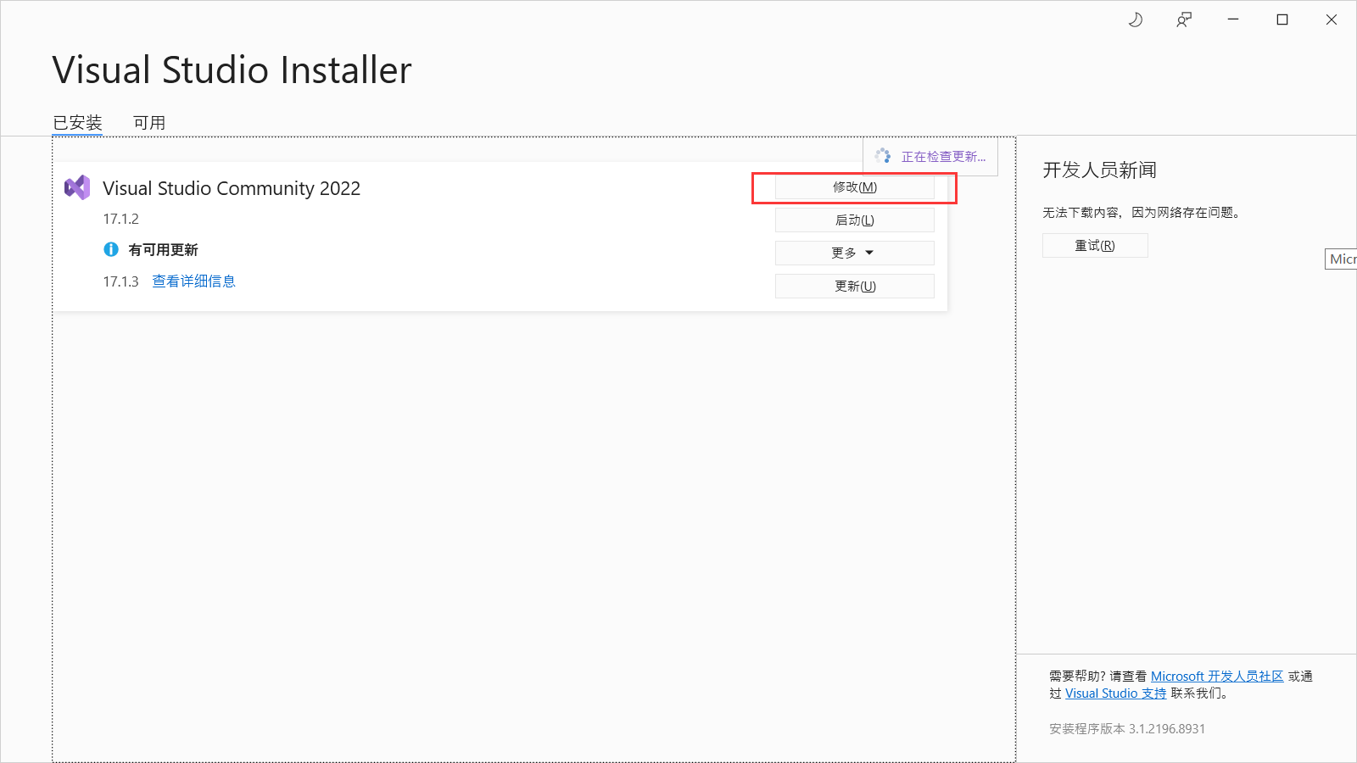The height and width of the screenshot is (763, 1357).
Task: Click 重试(R) to reload news
Action: click(x=1095, y=246)
